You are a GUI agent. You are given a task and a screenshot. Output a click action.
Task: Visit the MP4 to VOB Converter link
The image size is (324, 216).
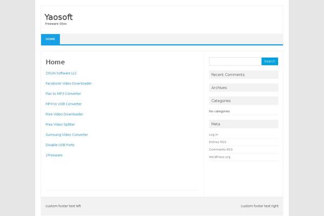64,104
